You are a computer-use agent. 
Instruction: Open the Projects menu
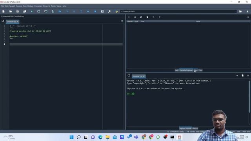point(46,6)
